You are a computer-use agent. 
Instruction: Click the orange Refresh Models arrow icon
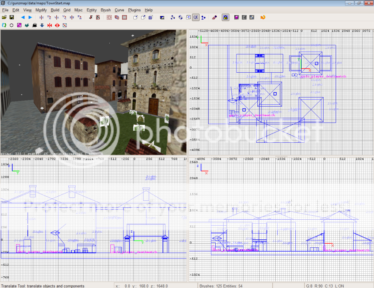[262, 17]
